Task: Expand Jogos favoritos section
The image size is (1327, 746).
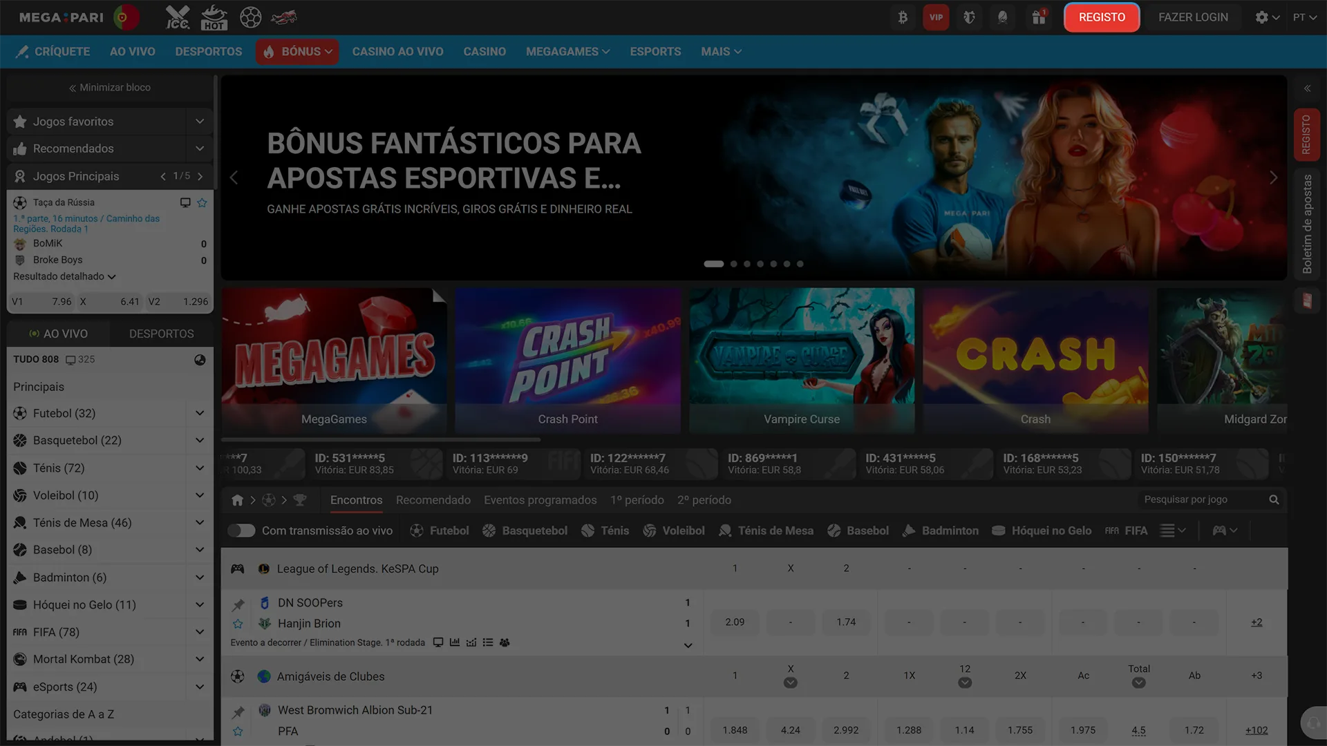Action: (x=200, y=122)
